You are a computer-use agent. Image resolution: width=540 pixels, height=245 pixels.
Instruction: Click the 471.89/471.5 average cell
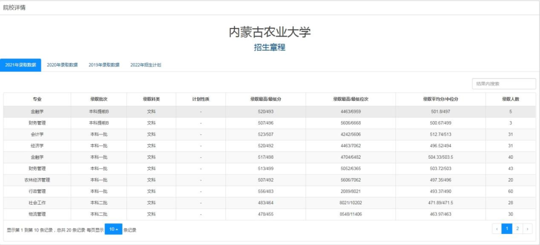(440, 203)
